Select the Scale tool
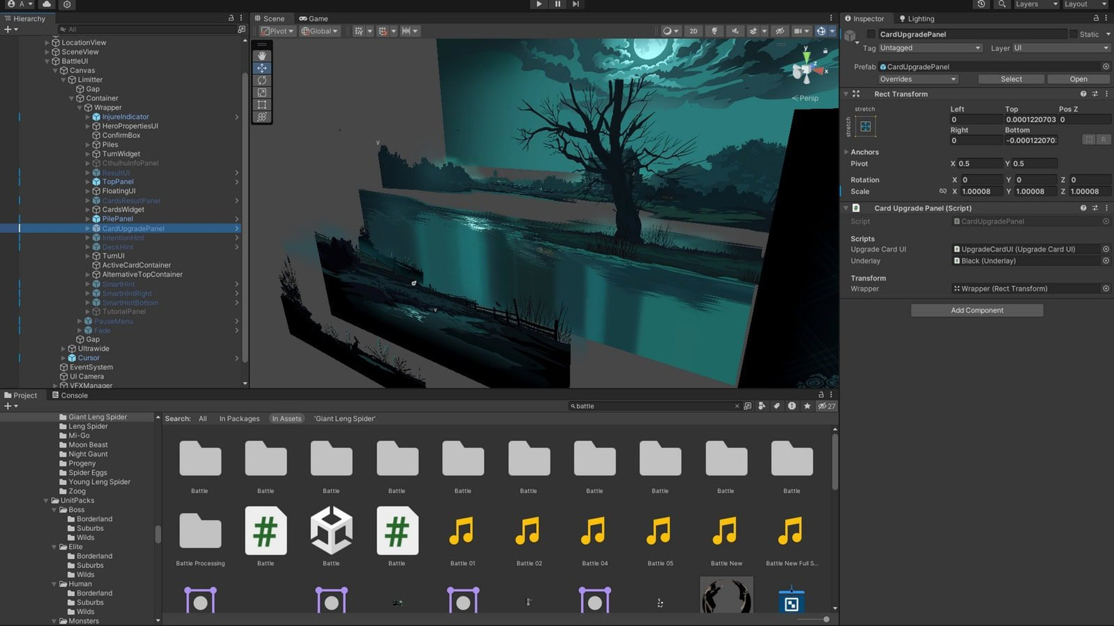Image resolution: width=1114 pixels, height=626 pixels. (x=262, y=93)
